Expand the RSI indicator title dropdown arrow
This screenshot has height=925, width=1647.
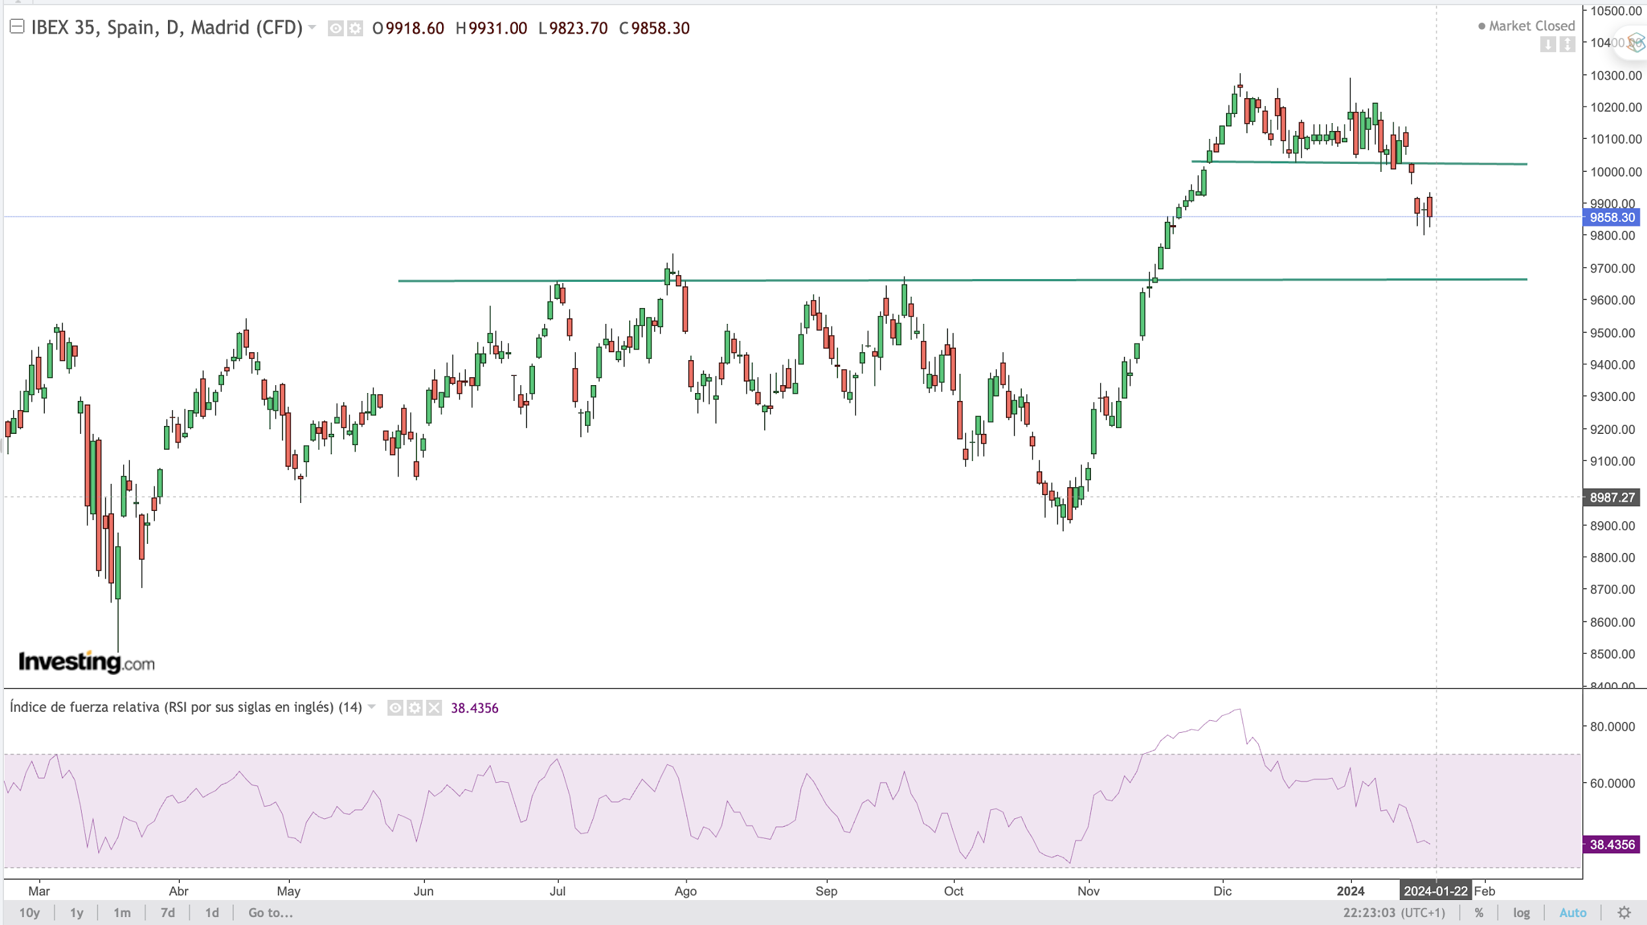372,707
